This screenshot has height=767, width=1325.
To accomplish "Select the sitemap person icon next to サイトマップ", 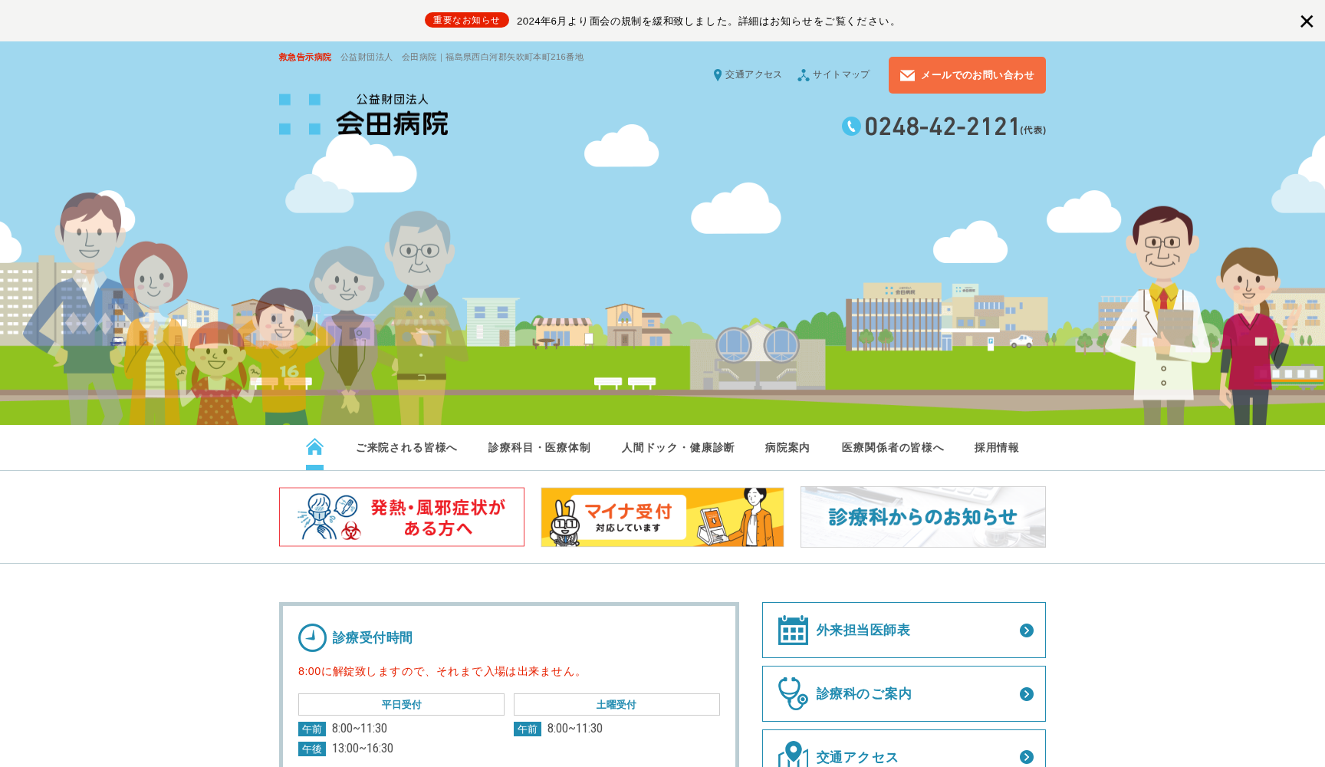I will pyautogui.click(x=804, y=74).
